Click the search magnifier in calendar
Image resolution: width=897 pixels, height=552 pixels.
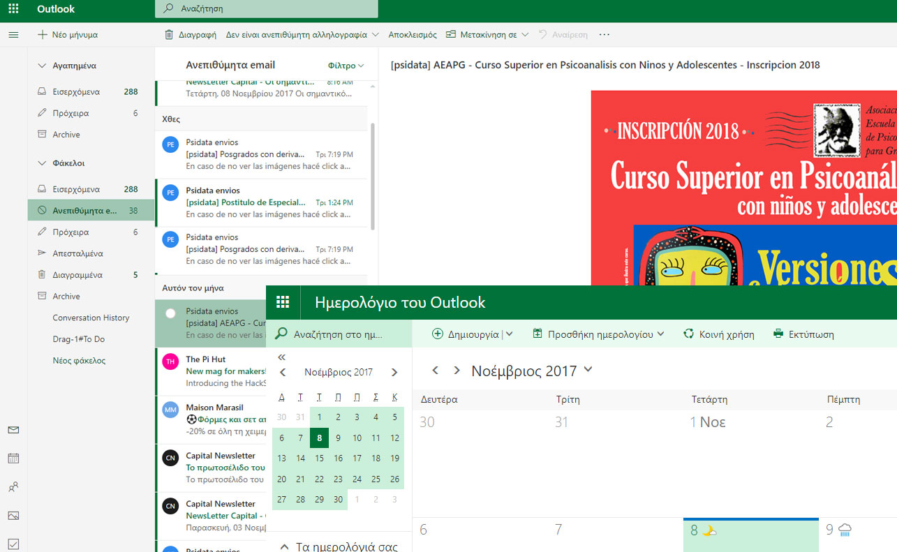pyautogui.click(x=281, y=334)
